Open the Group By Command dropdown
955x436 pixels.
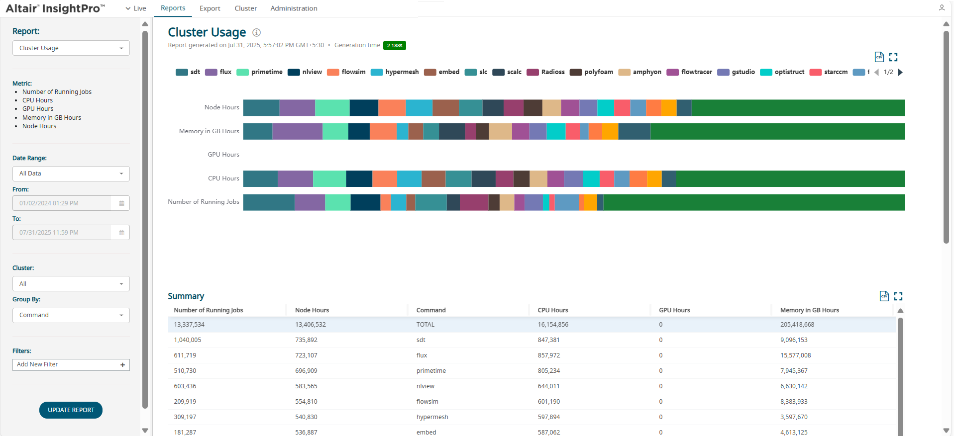[x=71, y=315]
